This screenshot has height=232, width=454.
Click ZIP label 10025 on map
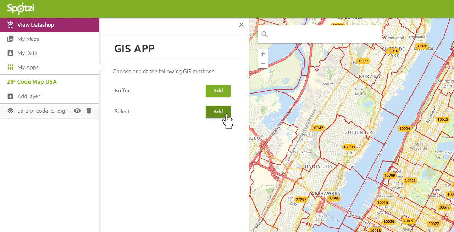(x=443, y=119)
